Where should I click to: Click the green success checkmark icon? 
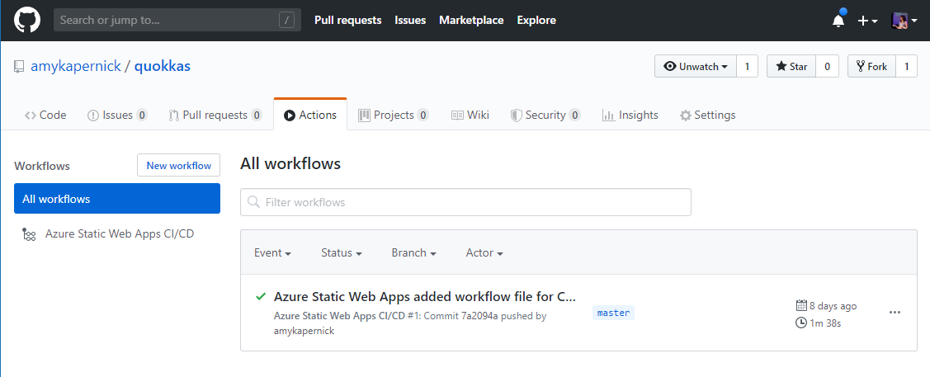coord(261,296)
